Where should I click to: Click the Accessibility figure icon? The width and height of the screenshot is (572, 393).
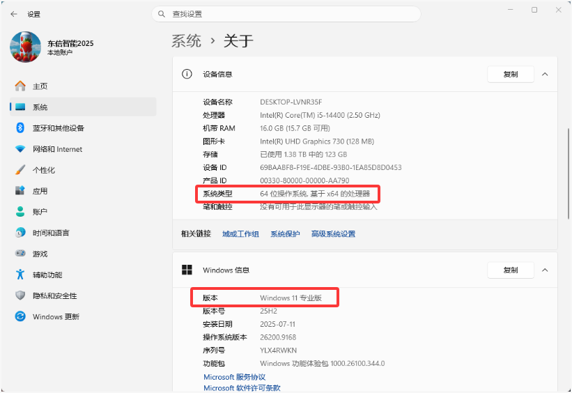[x=20, y=275]
